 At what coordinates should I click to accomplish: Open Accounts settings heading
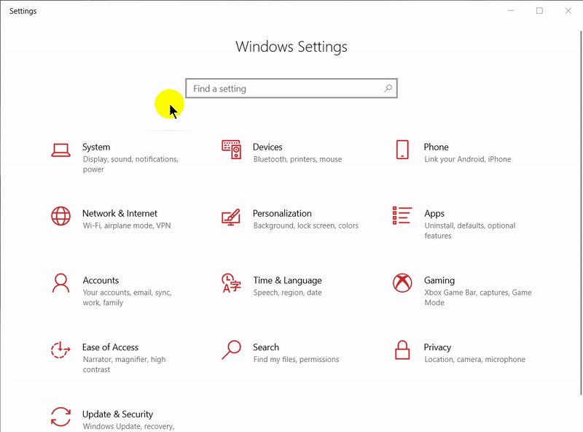tap(101, 280)
